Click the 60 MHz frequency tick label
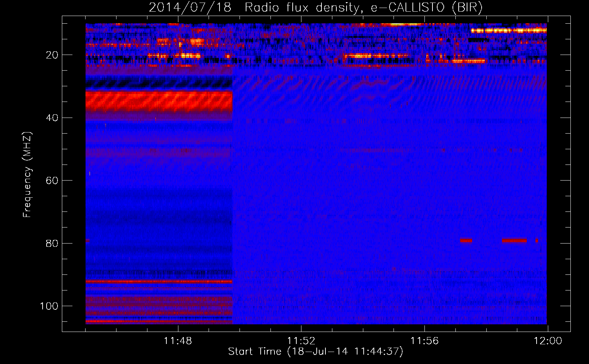 (x=52, y=181)
